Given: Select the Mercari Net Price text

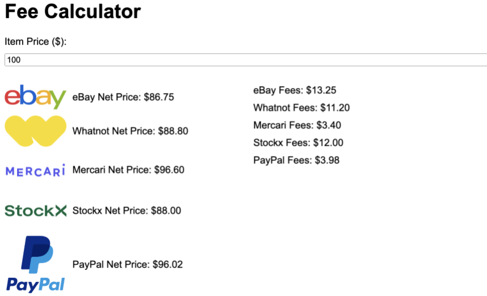Looking at the screenshot, I should pos(128,170).
